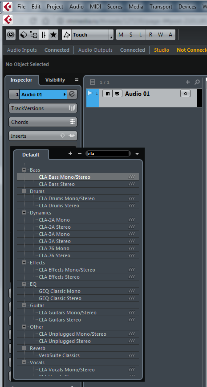Click Audio 01 track flag icon
Viewport: 207px width, 387px height.
[x=90, y=93]
